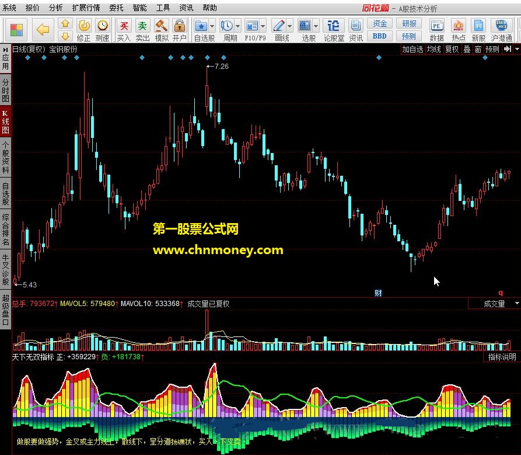Toggle the 叠 overlay button
Viewport: 521px width, 455px height.
pyautogui.click(x=467, y=49)
